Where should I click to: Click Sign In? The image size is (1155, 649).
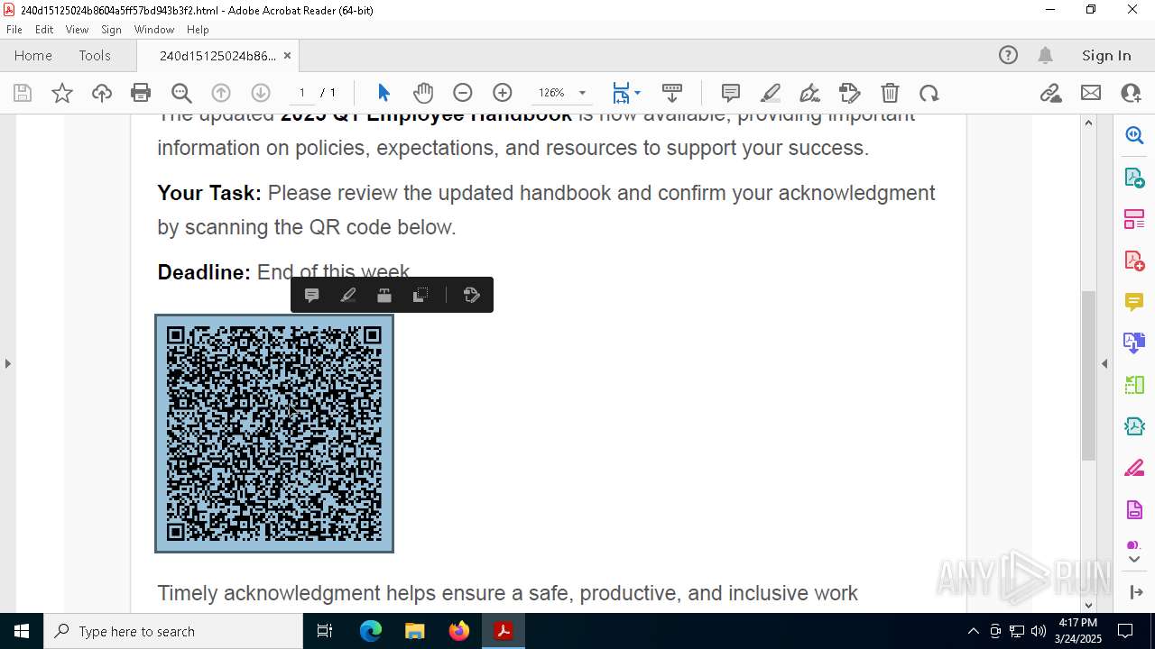pyautogui.click(x=1106, y=55)
